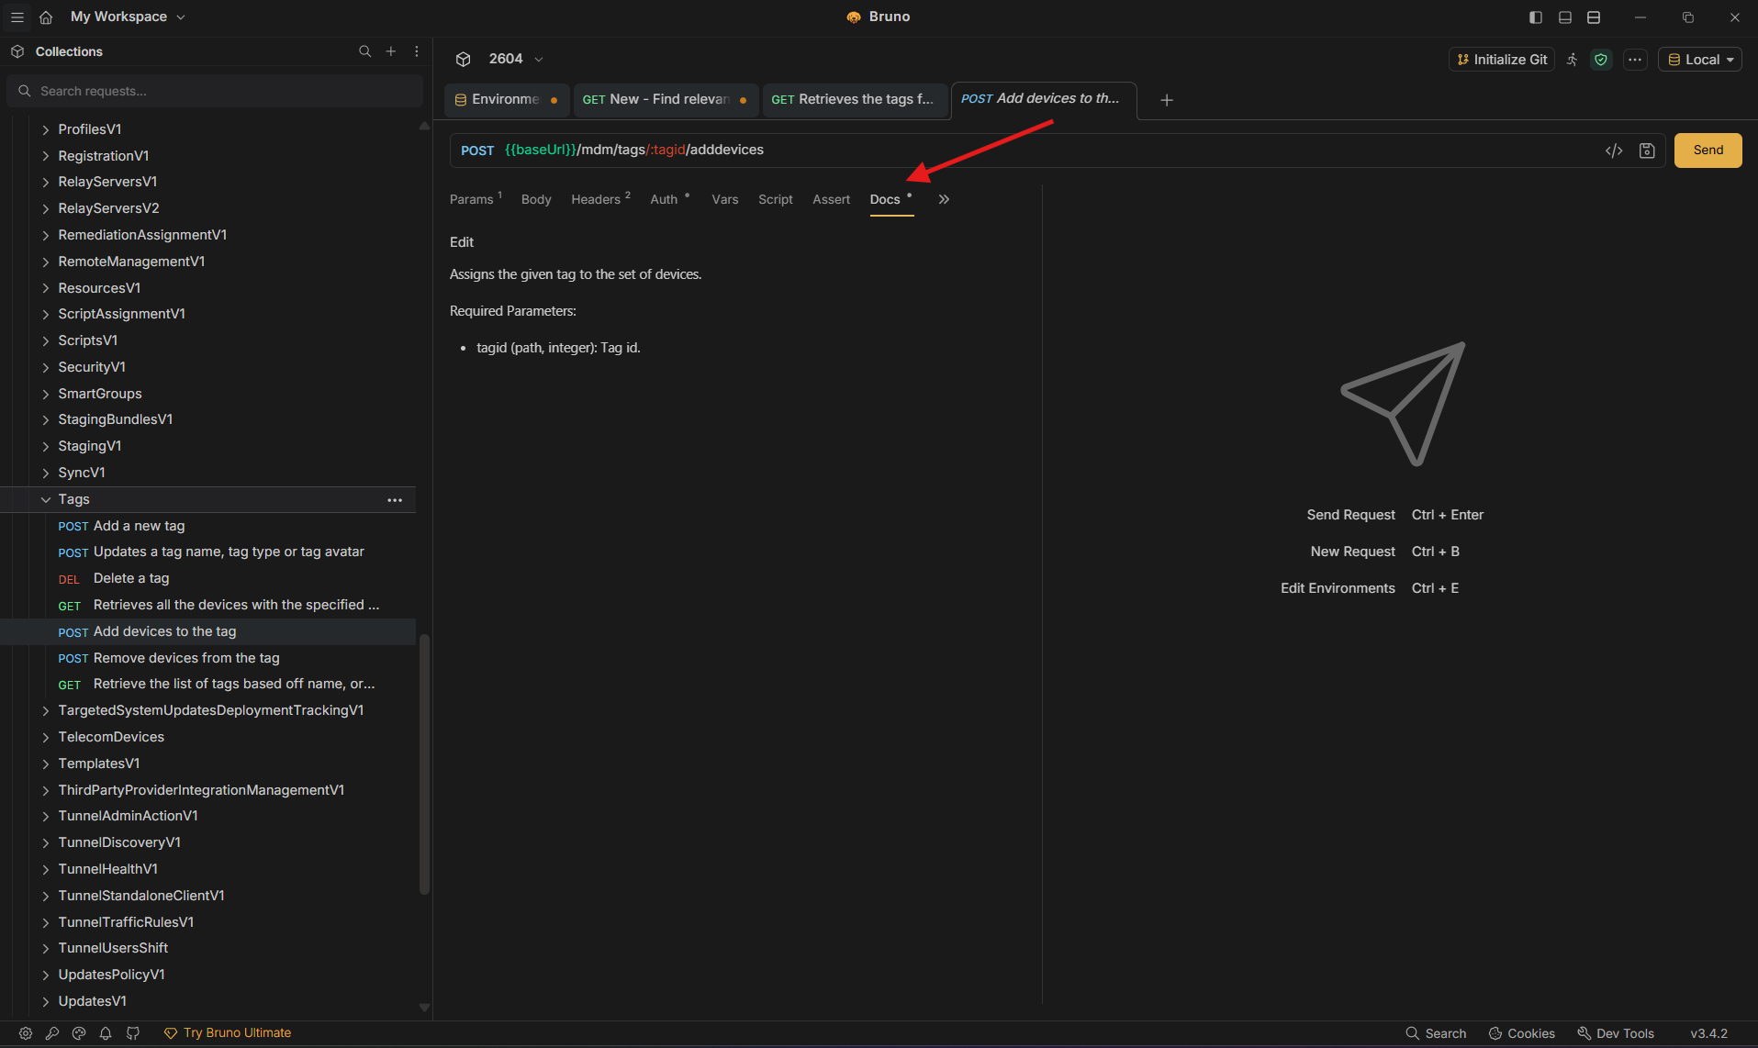The width and height of the screenshot is (1758, 1048).
Task: Open Cookies in the status bar
Action: [x=1522, y=1034]
